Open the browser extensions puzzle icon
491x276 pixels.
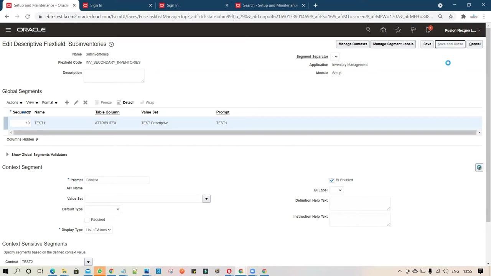click(x=463, y=16)
